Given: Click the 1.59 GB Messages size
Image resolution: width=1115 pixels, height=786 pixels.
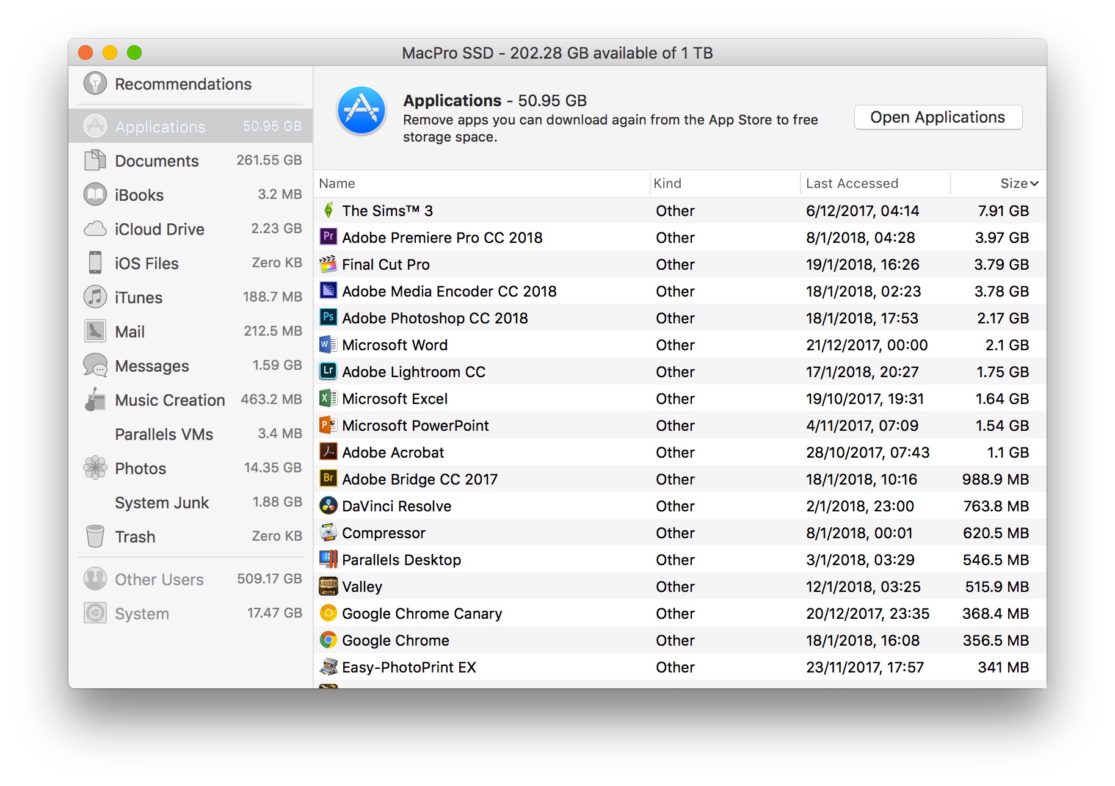Looking at the screenshot, I should 277,365.
